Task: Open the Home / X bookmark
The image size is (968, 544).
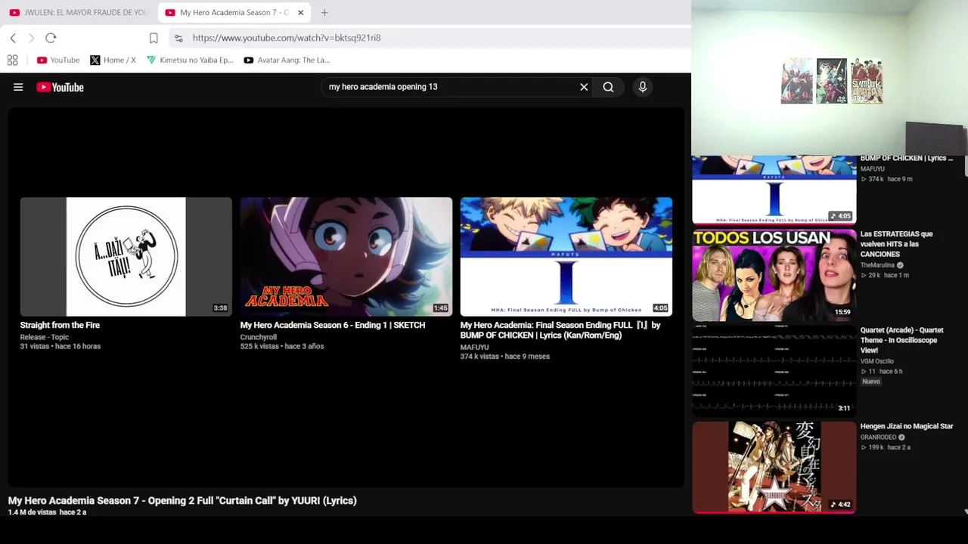Action: coord(113,60)
